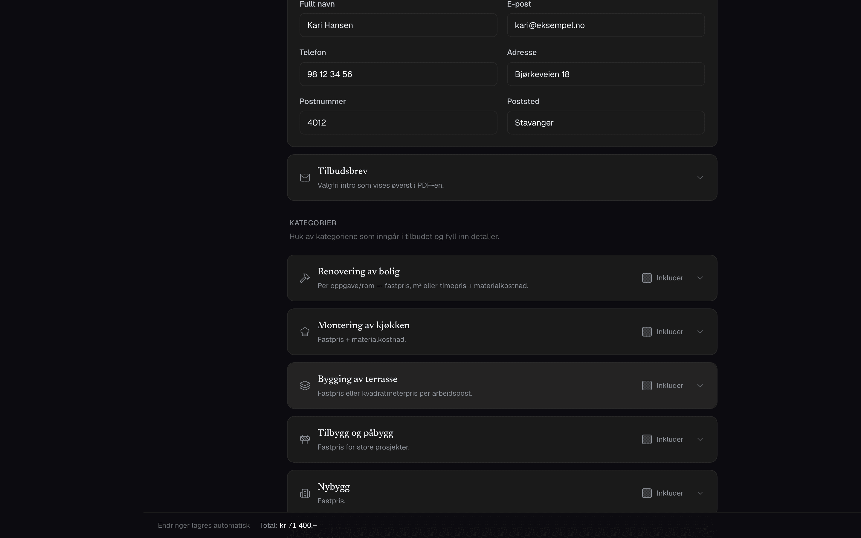Click the E-post field kari@eksempel.no
The image size is (861, 538).
(606, 25)
